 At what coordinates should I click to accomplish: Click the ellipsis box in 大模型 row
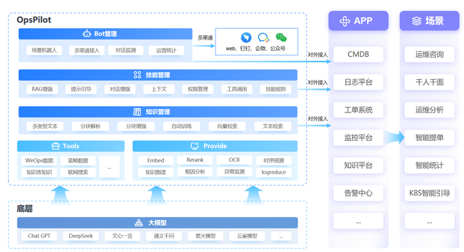pos(281,236)
